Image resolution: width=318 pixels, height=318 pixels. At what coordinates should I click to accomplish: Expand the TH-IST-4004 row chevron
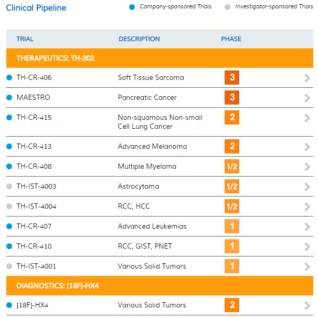pyautogui.click(x=307, y=207)
